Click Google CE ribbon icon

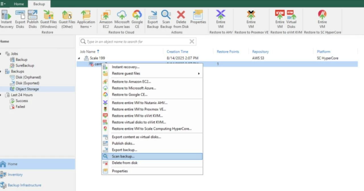click(137, 19)
